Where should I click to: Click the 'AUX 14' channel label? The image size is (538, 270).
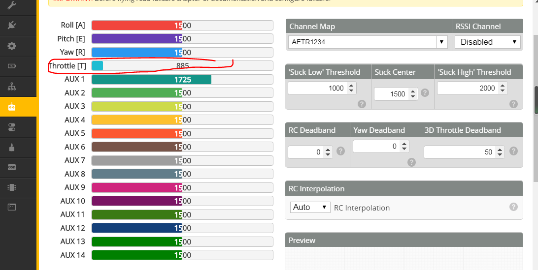[x=73, y=255]
